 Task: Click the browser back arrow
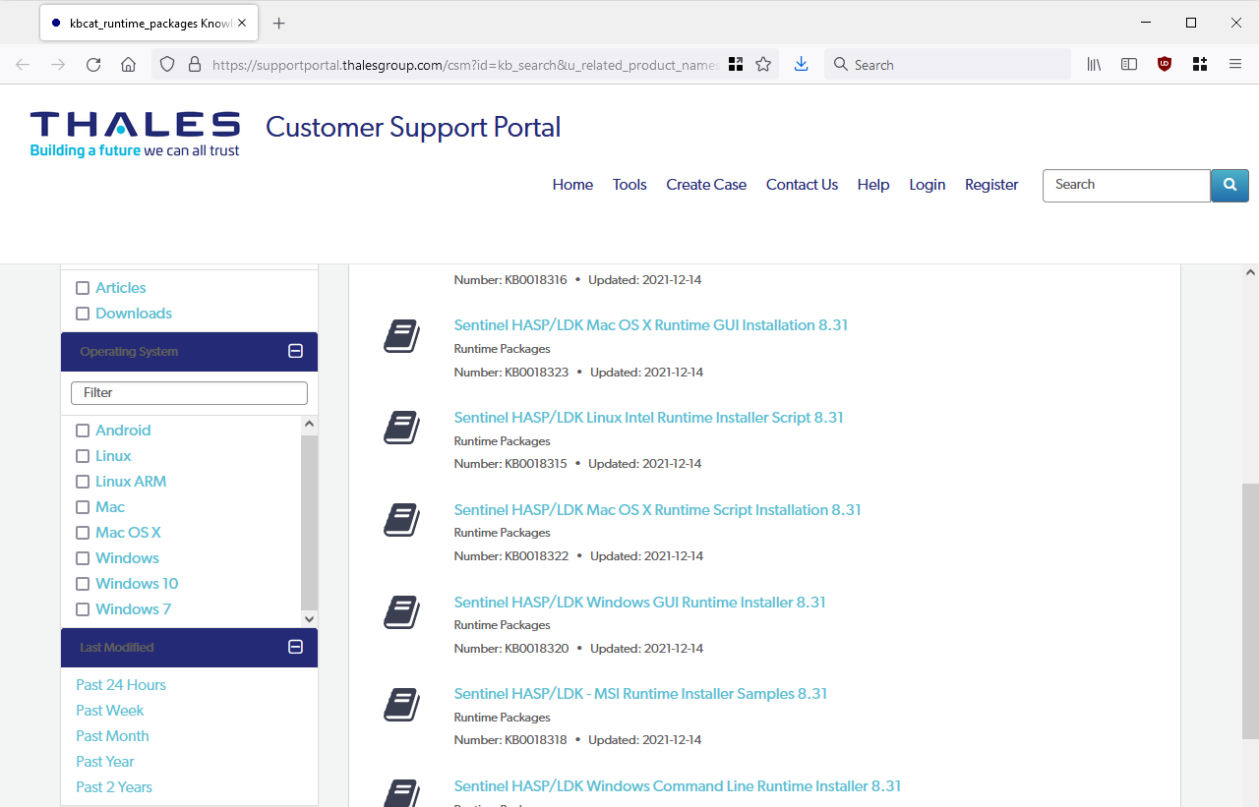pos(23,65)
